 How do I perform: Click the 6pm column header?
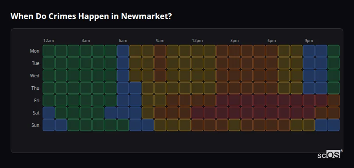[x=272, y=41]
